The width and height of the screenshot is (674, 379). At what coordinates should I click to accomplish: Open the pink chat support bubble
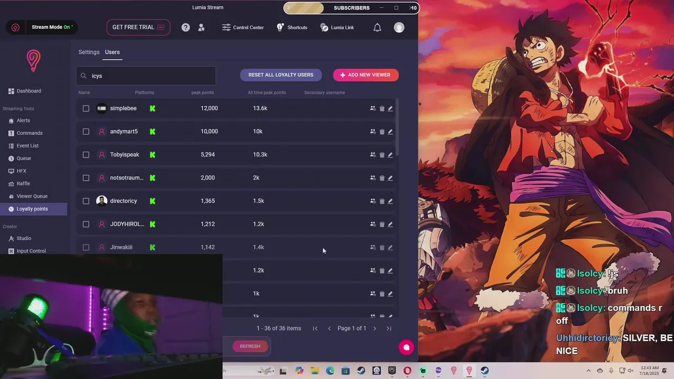(x=406, y=347)
